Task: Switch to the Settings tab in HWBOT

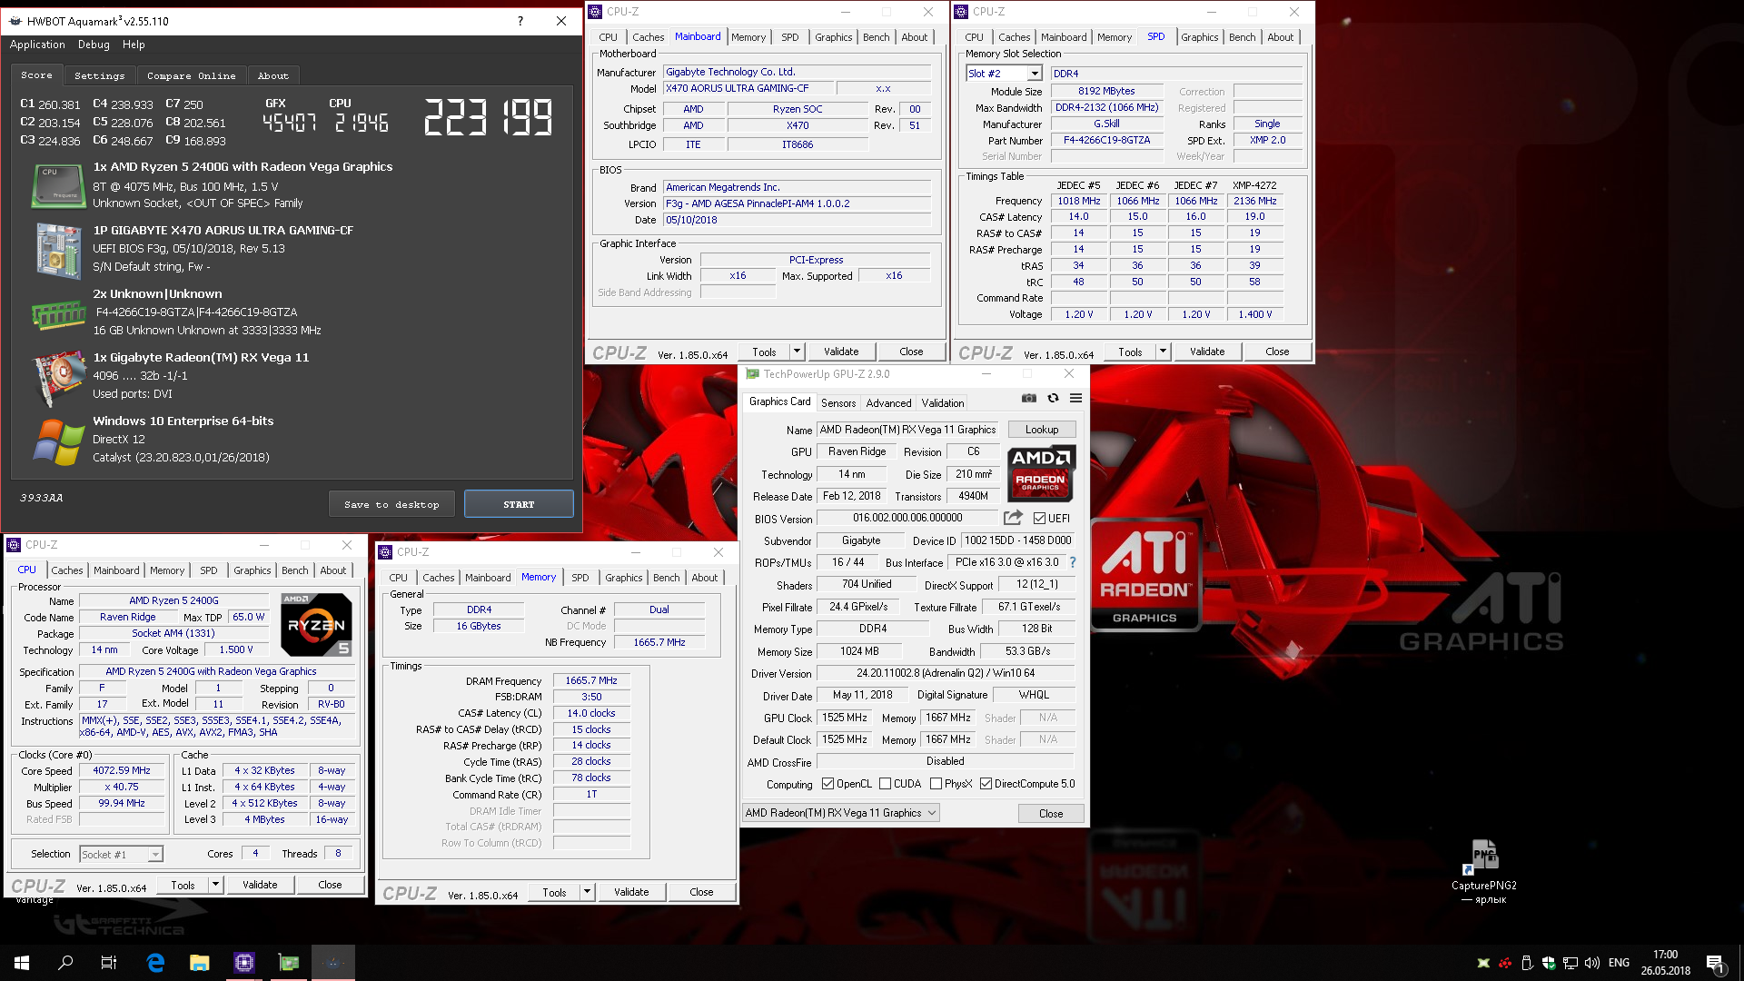Action: [99, 75]
